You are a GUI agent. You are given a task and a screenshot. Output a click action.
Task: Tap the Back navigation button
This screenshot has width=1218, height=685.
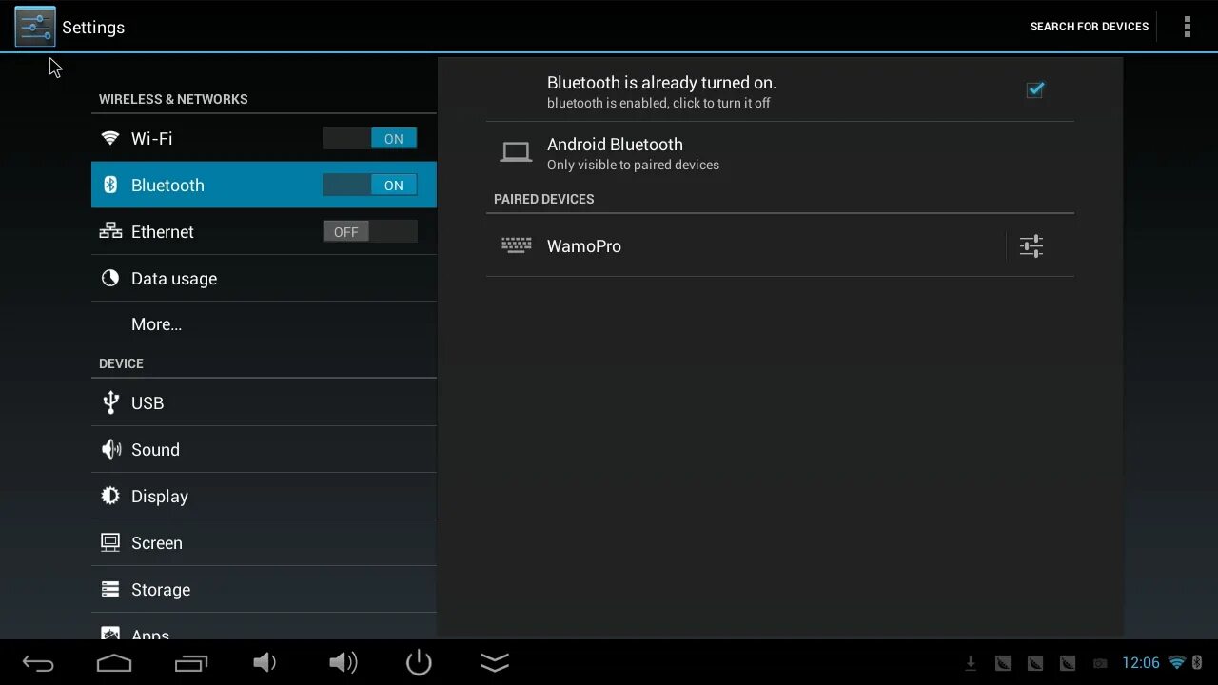[38, 663]
